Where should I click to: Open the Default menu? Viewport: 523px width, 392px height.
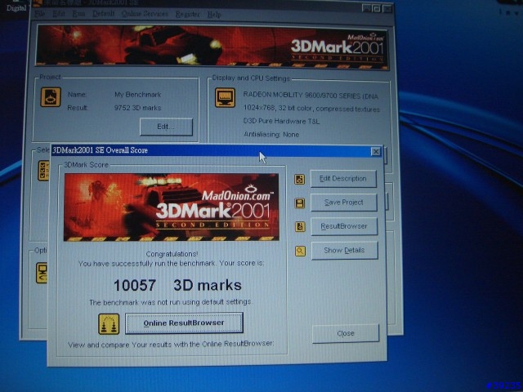[104, 14]
